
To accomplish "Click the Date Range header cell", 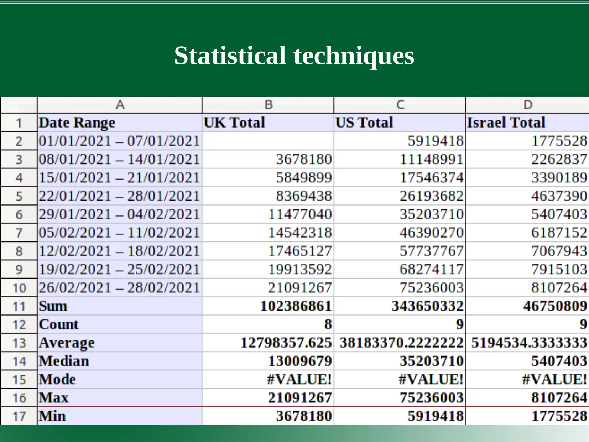I will [x=120, y=123].
